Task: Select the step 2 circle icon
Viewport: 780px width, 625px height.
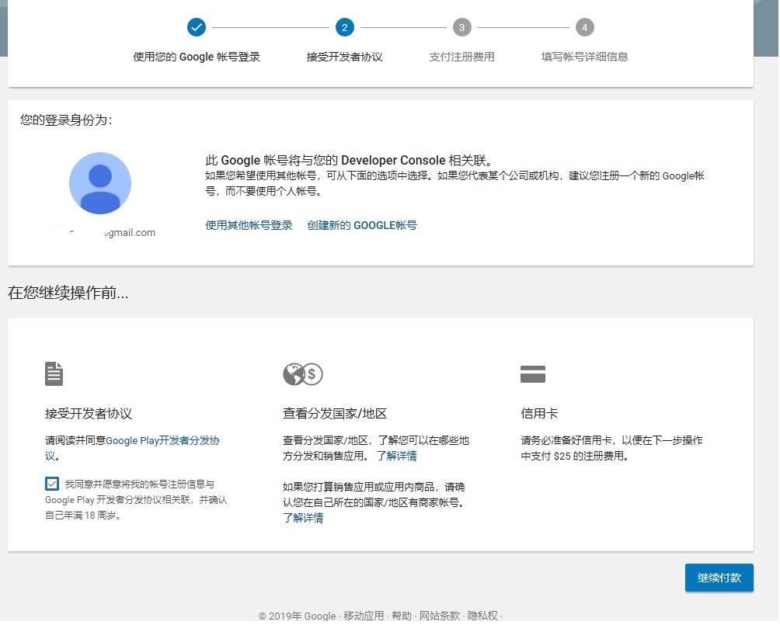Action: point(345,27)
